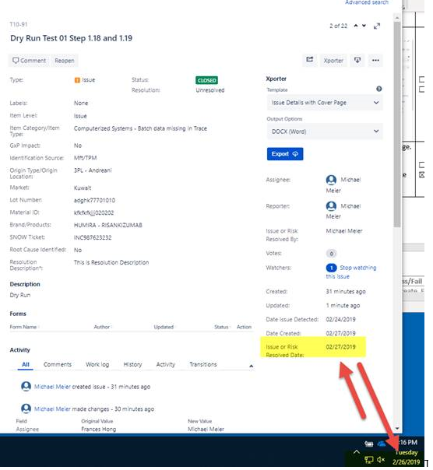This screenshot has height=470, width=433.
Task: Switch to the Work log tab
Action: (97, 364)
